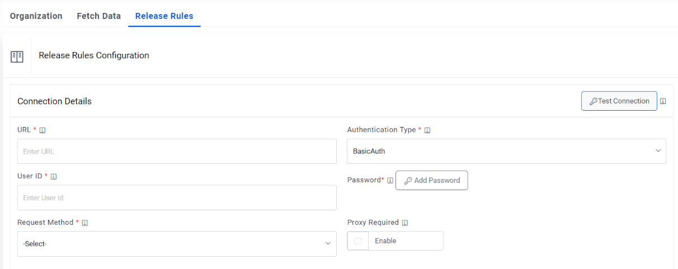Expand the Request Method dropdown
678x269 pixels.
click(x=177, y=244)
